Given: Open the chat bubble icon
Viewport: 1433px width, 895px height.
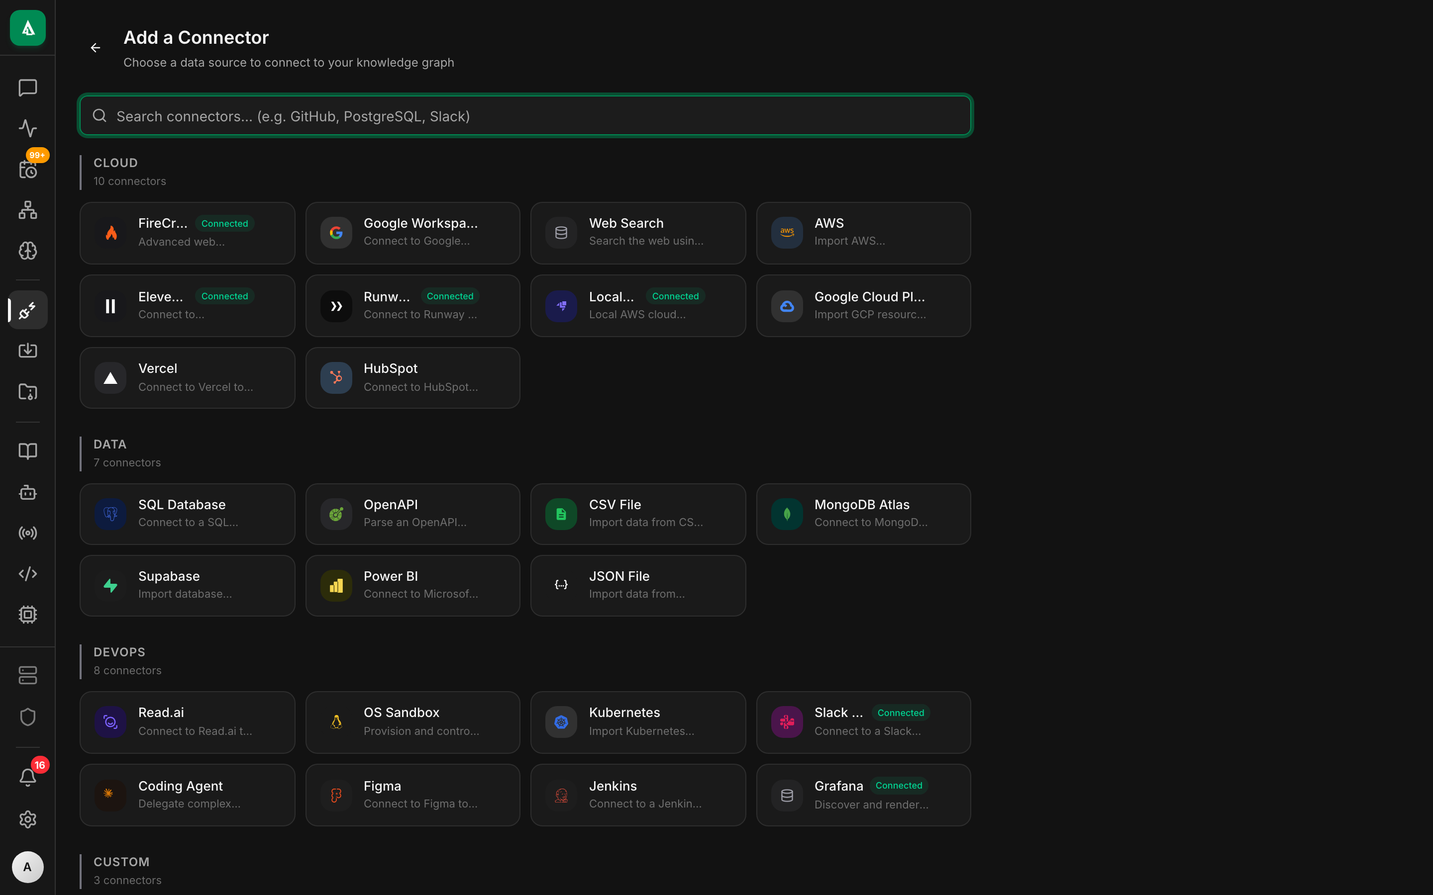Looking at the screenshot, I should coord(28,88).
